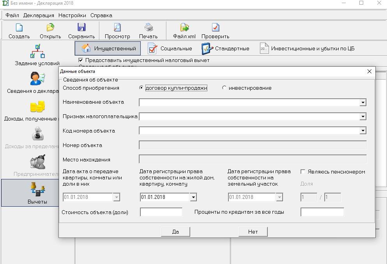Confirm with the Да button
Viewport: 387px width, 264px height.
tap(175, 232)
